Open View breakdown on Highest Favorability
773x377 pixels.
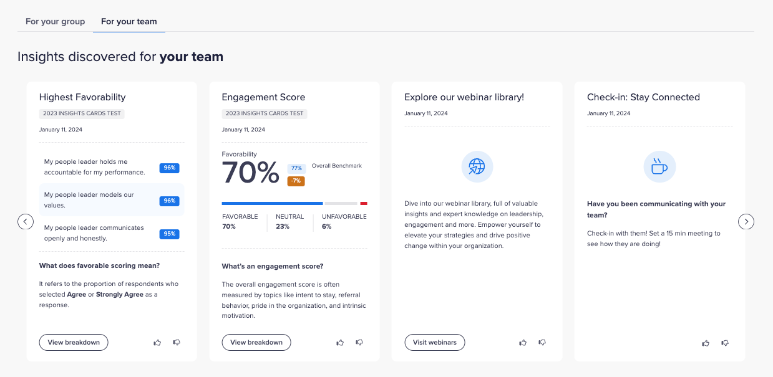click(x=73, y=342)
